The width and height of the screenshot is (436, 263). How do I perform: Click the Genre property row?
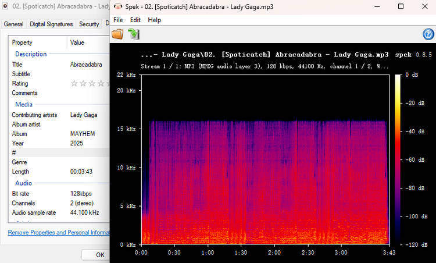tap(59, 162)
